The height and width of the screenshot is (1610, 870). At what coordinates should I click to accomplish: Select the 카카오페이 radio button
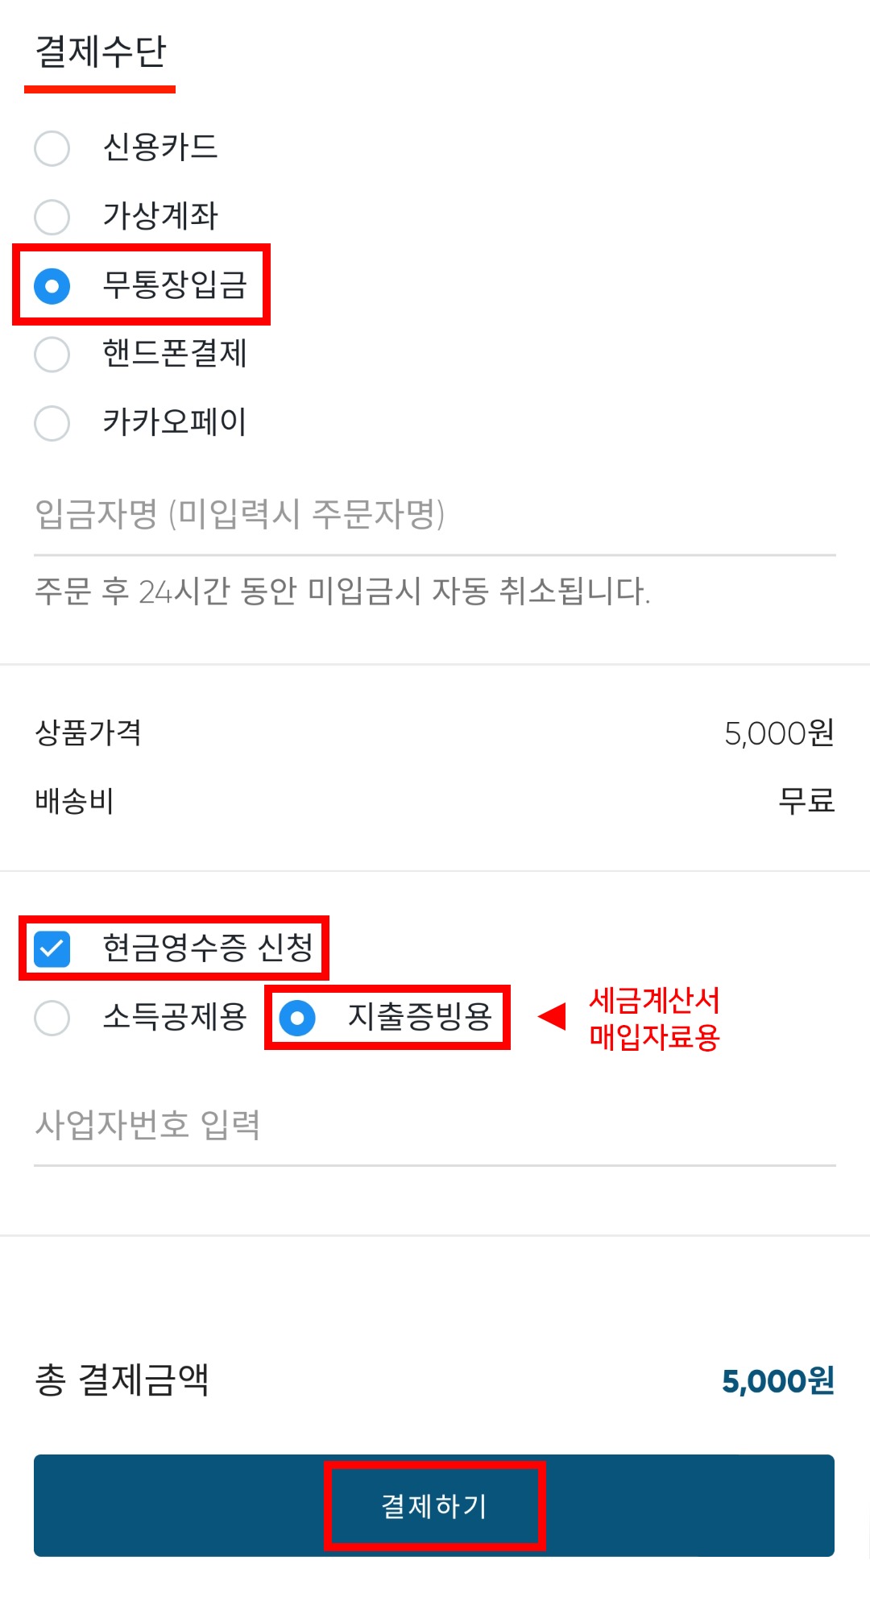[x=52, y=423]
